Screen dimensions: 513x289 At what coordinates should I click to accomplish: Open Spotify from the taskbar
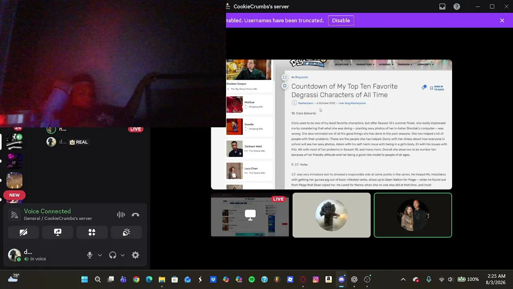click(x=252, y=279)
